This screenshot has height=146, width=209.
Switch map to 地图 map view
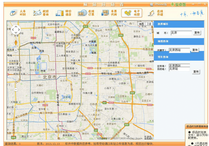point(142,24)
